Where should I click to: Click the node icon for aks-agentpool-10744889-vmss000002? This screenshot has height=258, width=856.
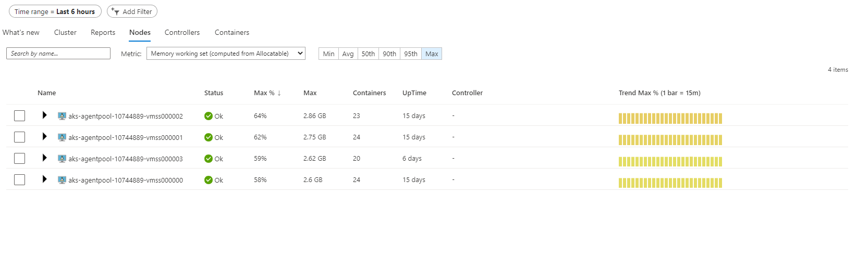(x=62, y=116)
